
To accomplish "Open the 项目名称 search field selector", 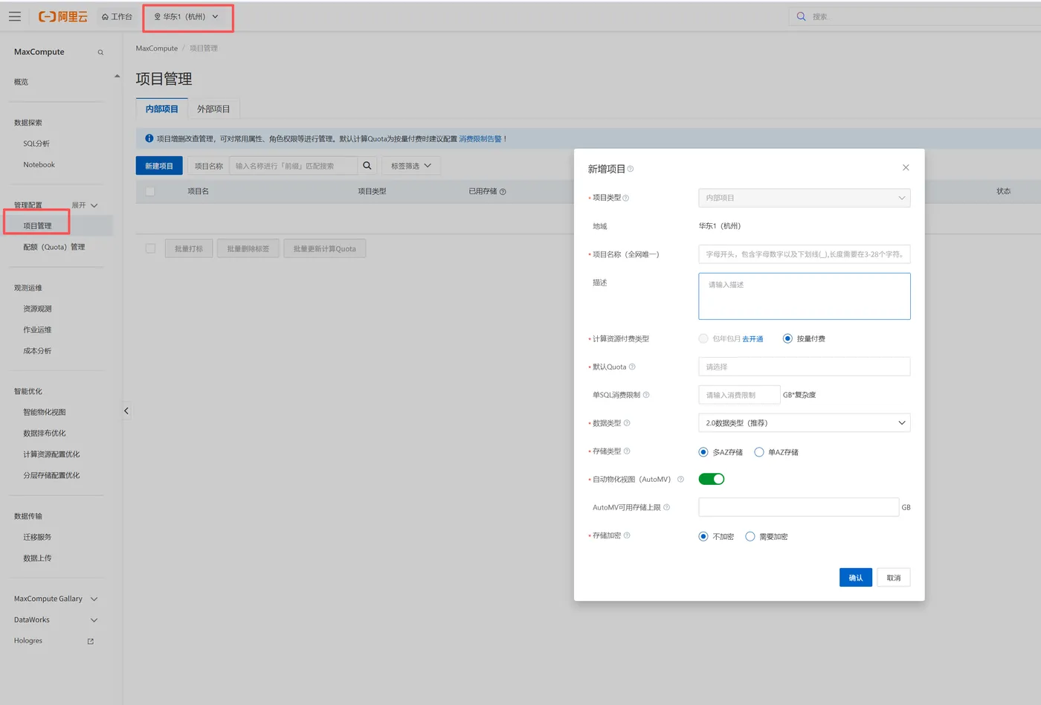I will (209, 166).
